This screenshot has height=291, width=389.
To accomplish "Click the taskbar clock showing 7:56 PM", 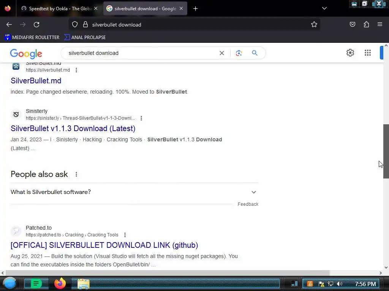I will point(365,284).
